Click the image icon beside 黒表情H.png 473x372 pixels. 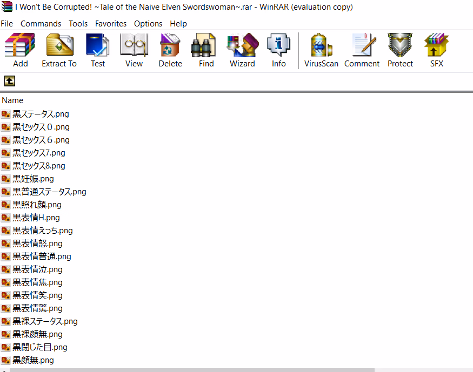pos(6,218)
